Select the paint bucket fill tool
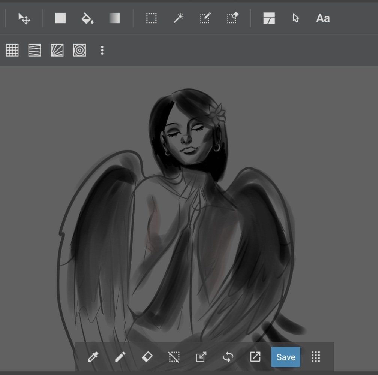This screenshot has width=378, height=375. [87, 18]
